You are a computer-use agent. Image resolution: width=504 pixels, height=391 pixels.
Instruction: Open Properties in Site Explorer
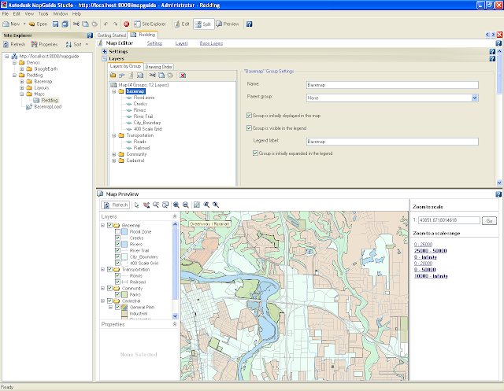click(44, 45)
